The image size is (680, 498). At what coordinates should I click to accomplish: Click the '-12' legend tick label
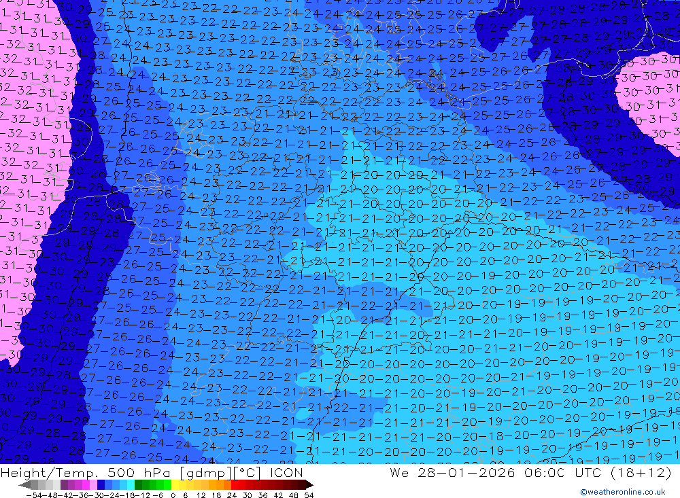(143, 495)
